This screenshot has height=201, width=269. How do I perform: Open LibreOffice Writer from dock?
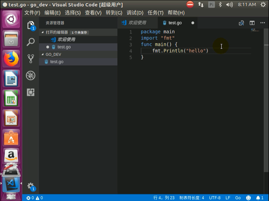(11, 79)
